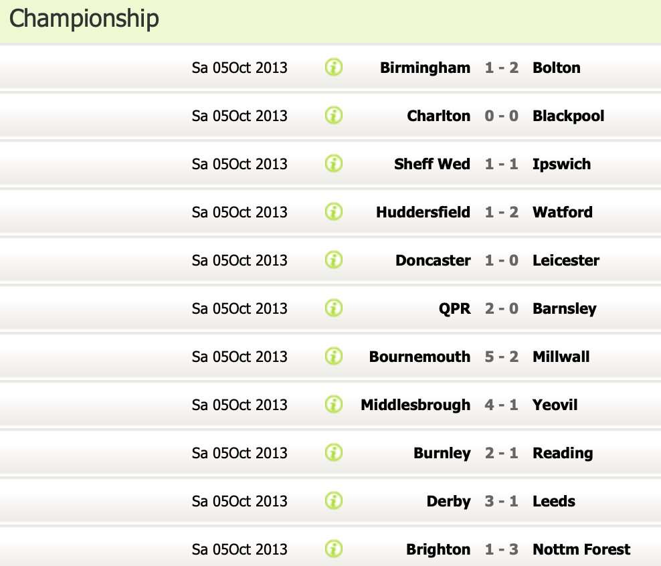Click the Watford team name
The width and height of the screenshot is (661, 566).
pyautogui.click(x=562, y=212)
